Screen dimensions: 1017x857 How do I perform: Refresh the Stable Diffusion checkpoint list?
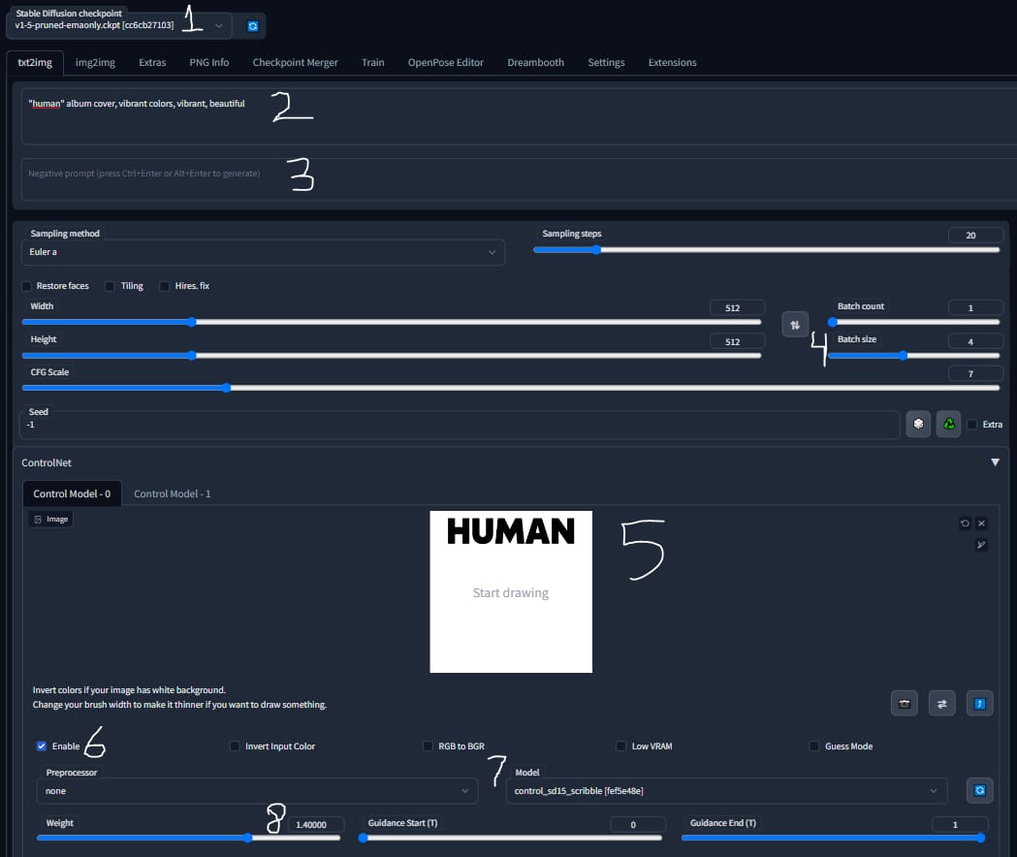[252, 26]
